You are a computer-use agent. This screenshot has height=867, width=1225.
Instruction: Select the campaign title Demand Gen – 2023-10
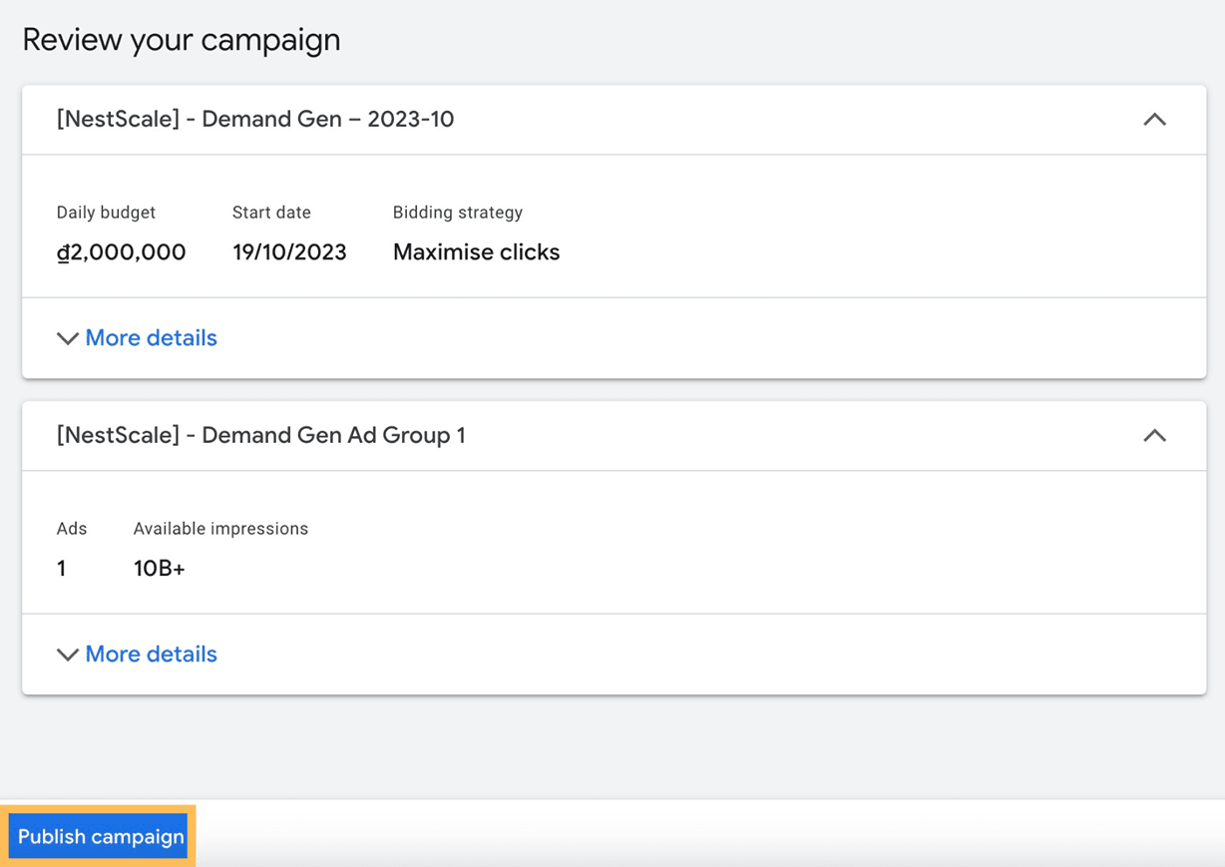point(255,120)
